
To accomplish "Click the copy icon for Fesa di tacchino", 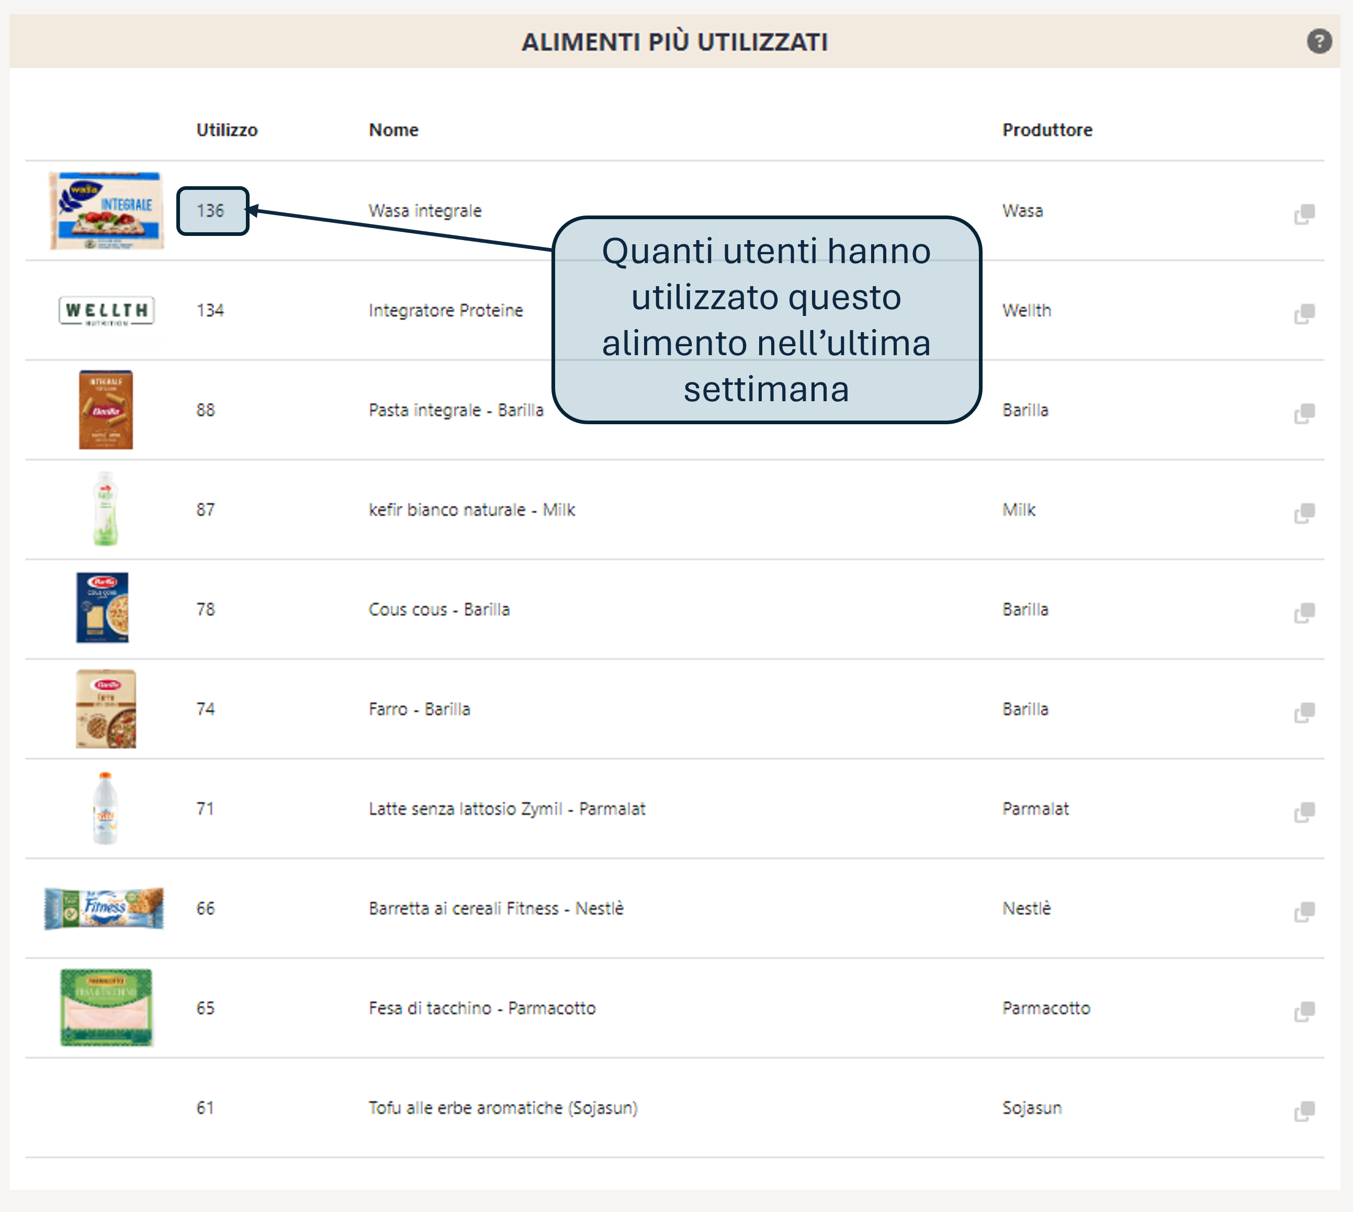I will 1304,1012.
